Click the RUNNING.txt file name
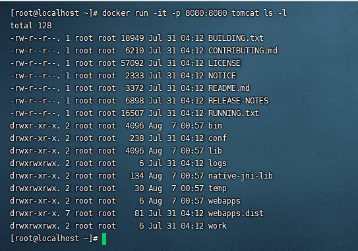 coord(233,113)
